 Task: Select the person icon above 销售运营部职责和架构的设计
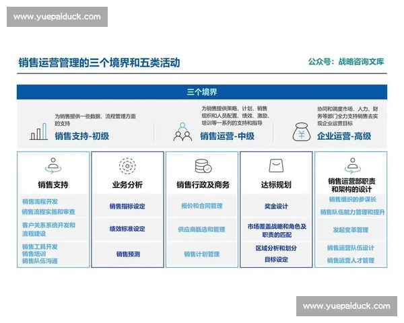[351, 164]
